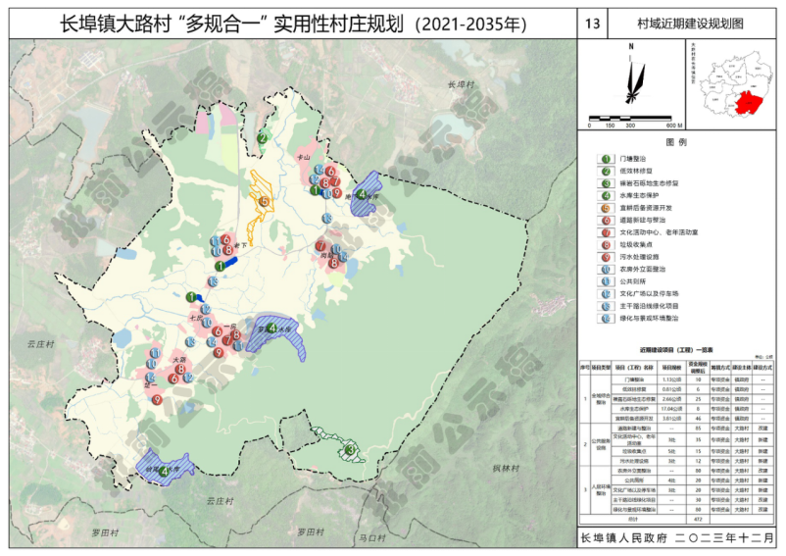Image resolution: width=786 pixels, height=556 pixels.
Task: Click legend icon 14 for 绿化与景观环境整治
Action: coord(608,317)
